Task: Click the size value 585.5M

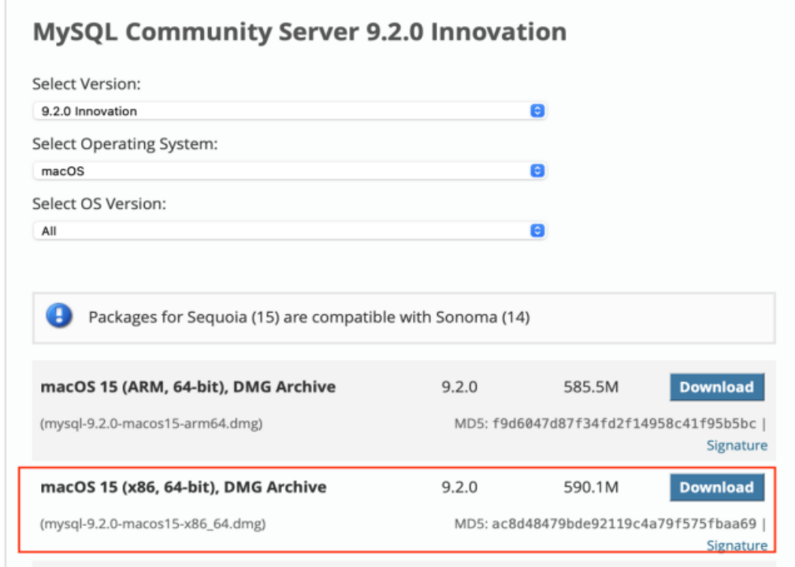Action: pos(591,387)
